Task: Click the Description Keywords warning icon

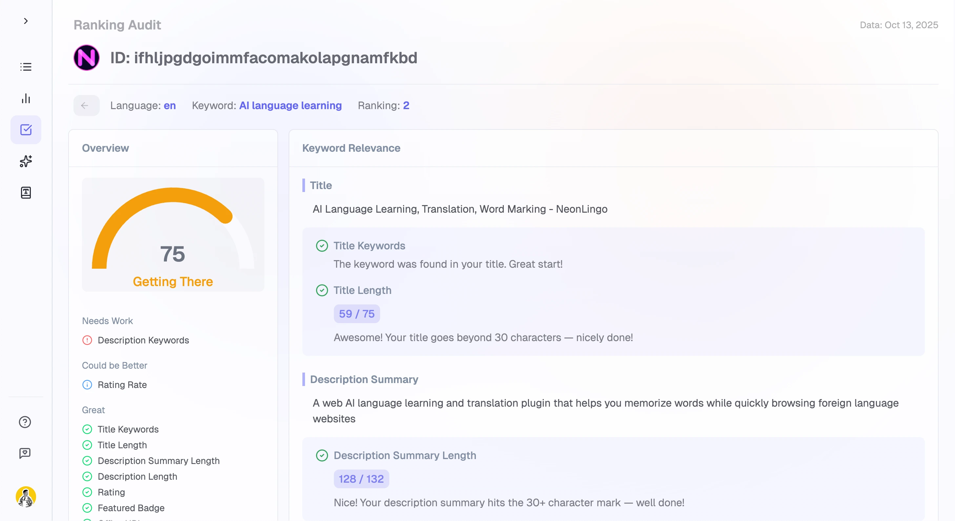Action: point(87,340)
